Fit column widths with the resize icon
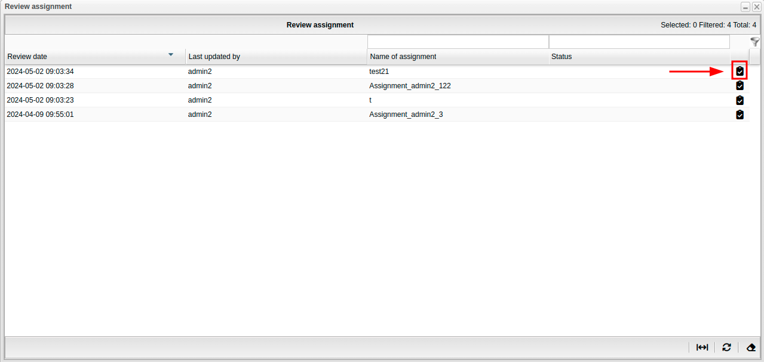 tap(702, 347)
